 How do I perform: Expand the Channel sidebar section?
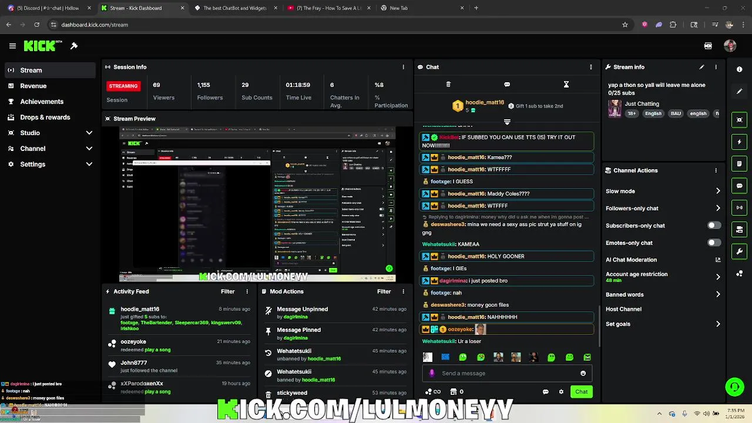click(x=89, y=149)
